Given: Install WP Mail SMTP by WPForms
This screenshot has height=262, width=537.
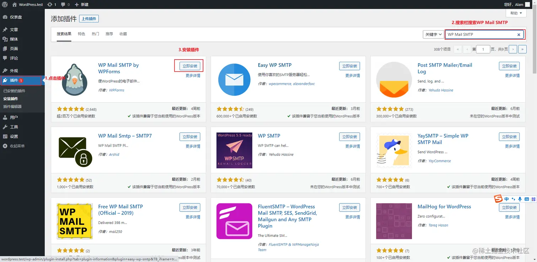Looking at the screenshot, I should tap(190, 66).
